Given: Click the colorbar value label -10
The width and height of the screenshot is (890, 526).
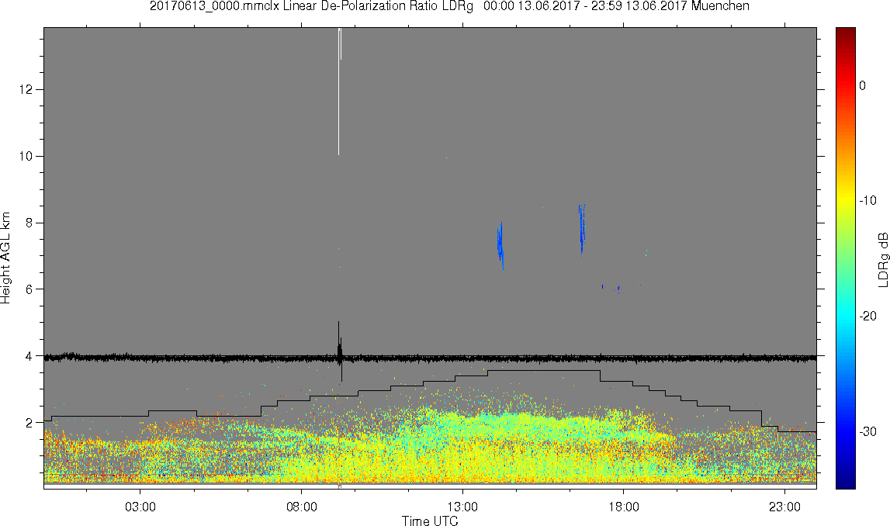Looking at the screenshot, I should tap(867, 201).
